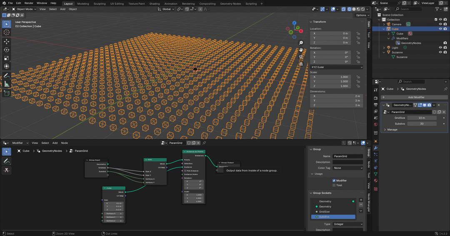Open the XYZ Euler rotation mode dropdown
450x236 pixels.
[336, 67]
